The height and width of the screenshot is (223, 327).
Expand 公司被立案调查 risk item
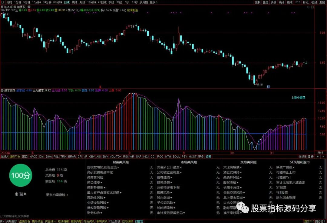[169, 172]
